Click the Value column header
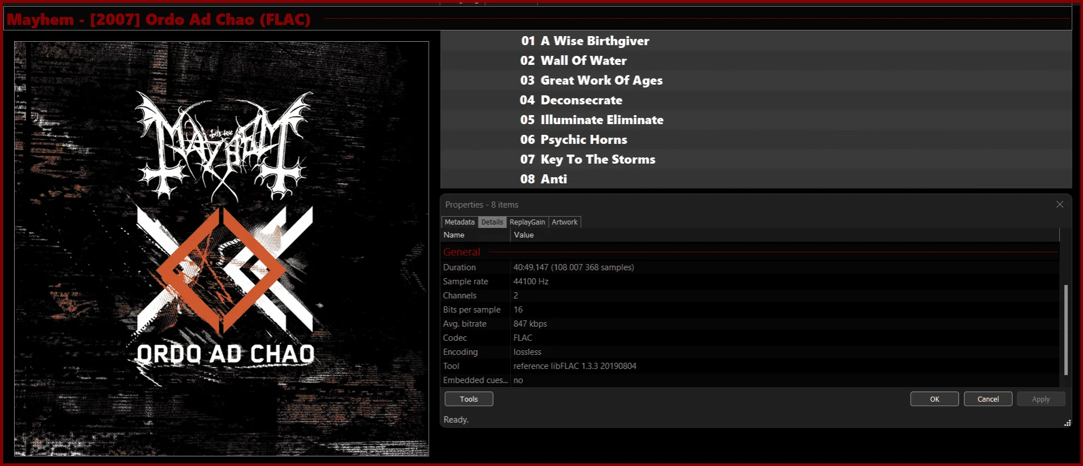Viewport: 1083px width, 466px height. point(785,235)
